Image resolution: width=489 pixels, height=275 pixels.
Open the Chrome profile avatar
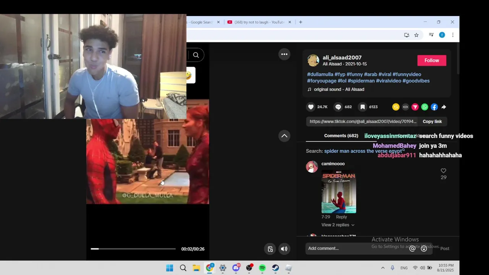pos(442,35)
